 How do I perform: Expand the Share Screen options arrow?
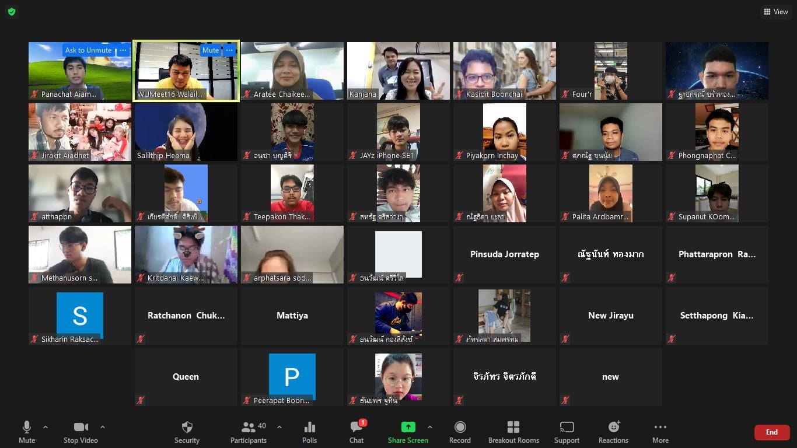click(x=430, y=427)
